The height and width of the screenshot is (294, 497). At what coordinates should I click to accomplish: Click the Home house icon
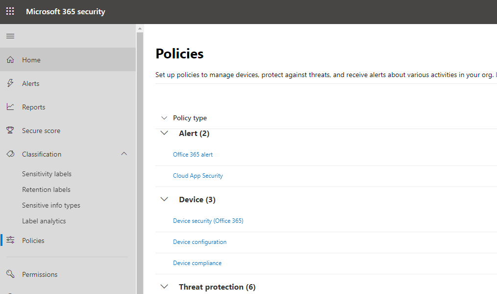10,60
